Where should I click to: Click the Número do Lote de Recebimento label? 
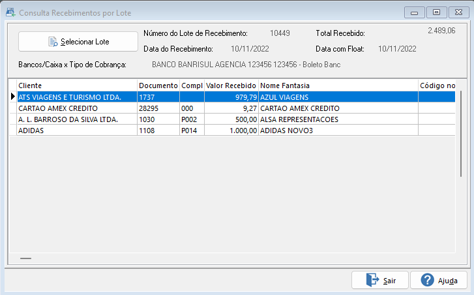click(x=196, y=33)
